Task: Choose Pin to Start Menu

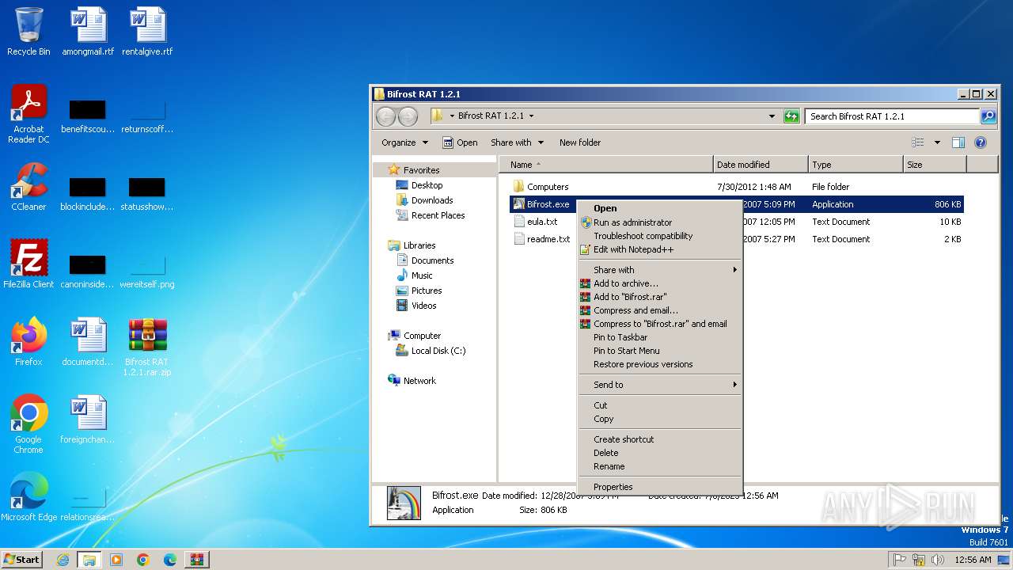Action: [660, 351]
